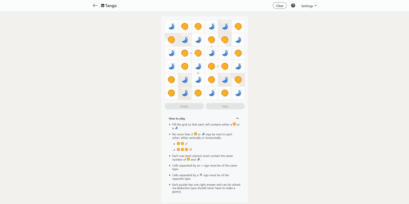The height and width of the screenshot is (204, 409).
Task: Click the How to play heading
Action: [x=177, y=118]
